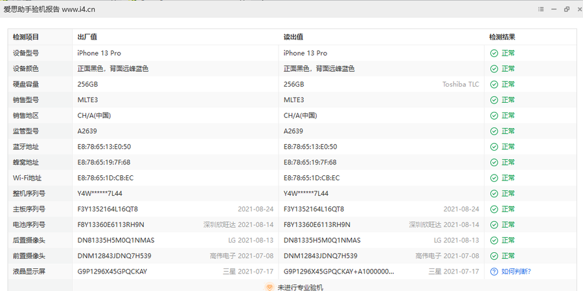
Task: Click the 未进行专业验机 label
Action: (x=300, y=287)
